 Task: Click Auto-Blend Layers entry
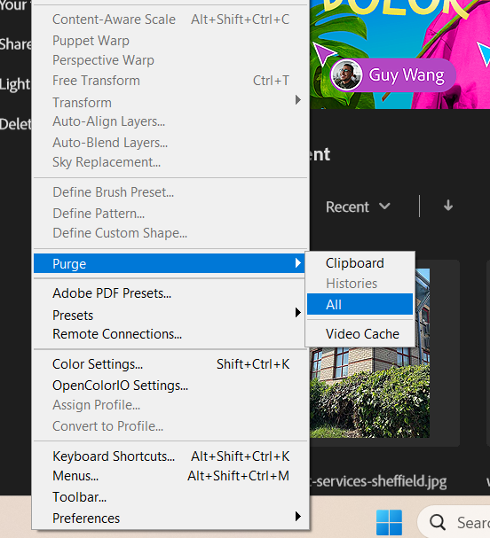point(170,143)
